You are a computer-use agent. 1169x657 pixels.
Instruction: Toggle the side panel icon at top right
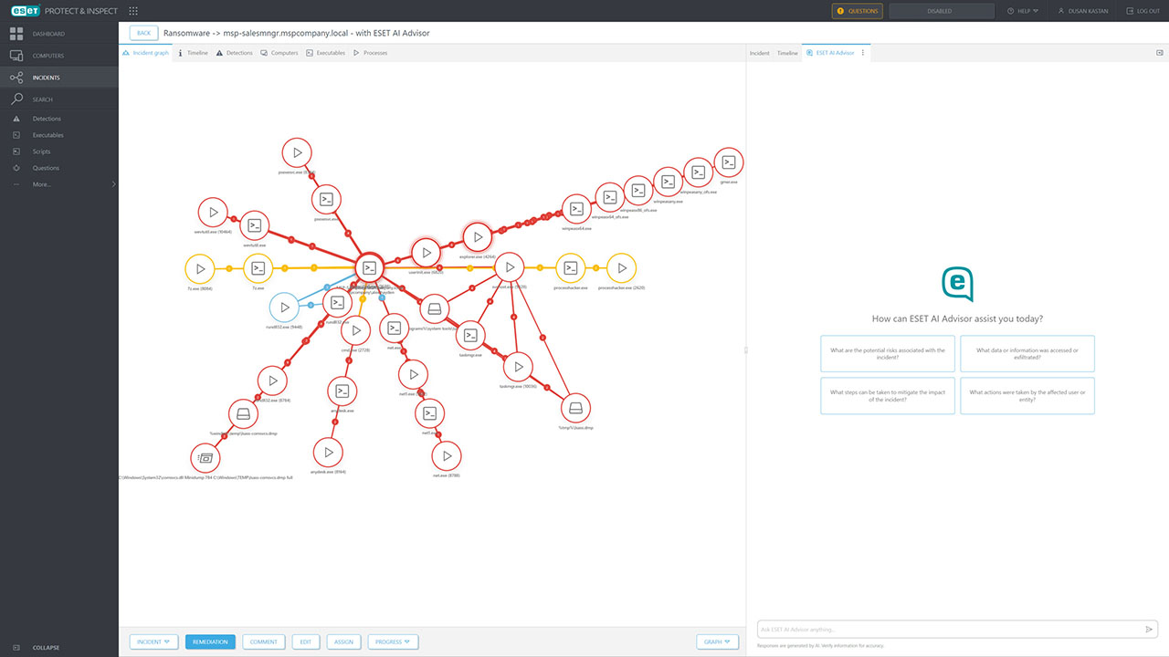[1160, 53]
